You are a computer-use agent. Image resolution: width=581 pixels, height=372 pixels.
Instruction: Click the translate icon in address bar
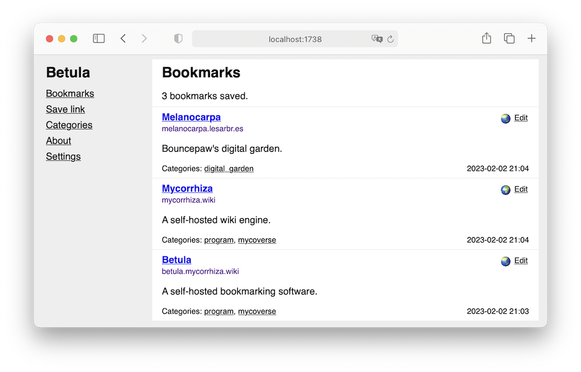[x=377, y=39]
